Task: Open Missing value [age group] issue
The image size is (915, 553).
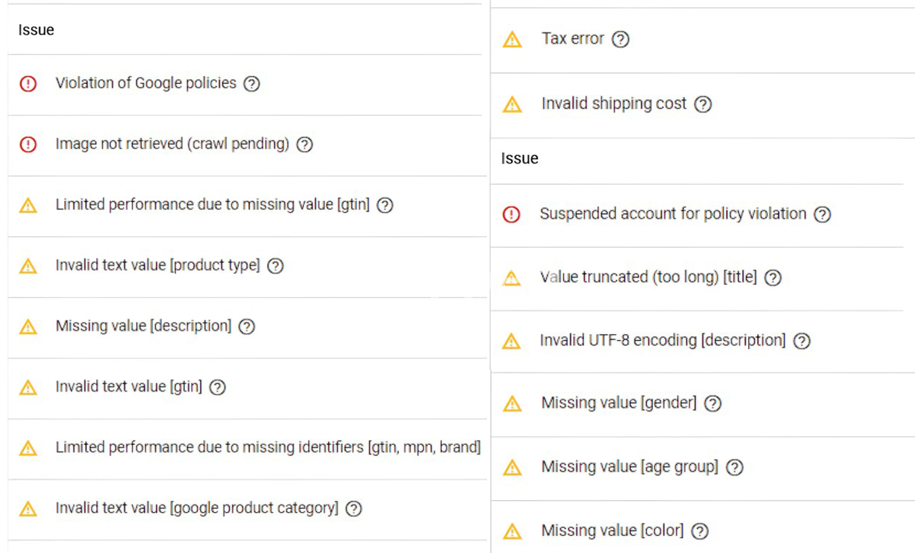Action: click(x=630, y=467)
